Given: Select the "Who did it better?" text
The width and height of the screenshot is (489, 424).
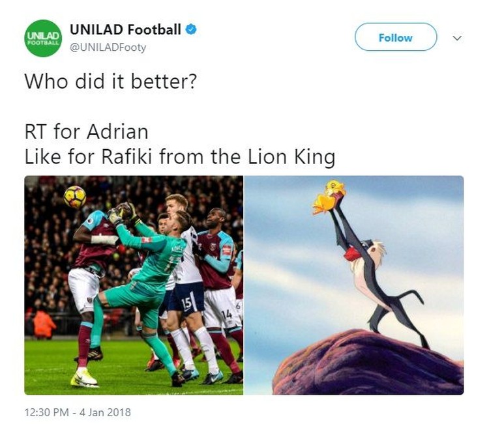Looking at the screenshot, I should [111, 81].
